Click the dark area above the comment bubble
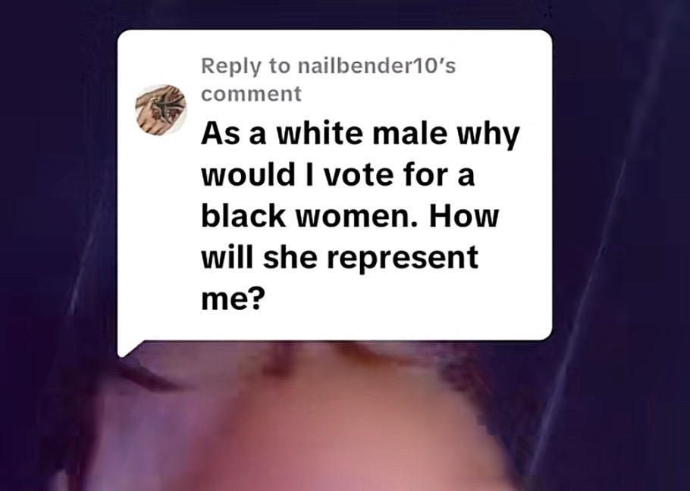The height and width of the screenshot is (491, 690). click(x=334, y=14)
